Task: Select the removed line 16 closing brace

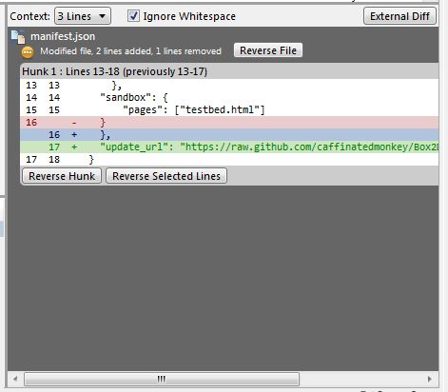Action: [x=229, y=123]
